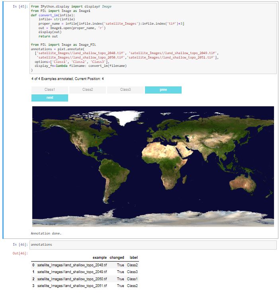Click the '4 of 4 Examples annotated' status text
This screenshot has height=293, width=280.
67,79
